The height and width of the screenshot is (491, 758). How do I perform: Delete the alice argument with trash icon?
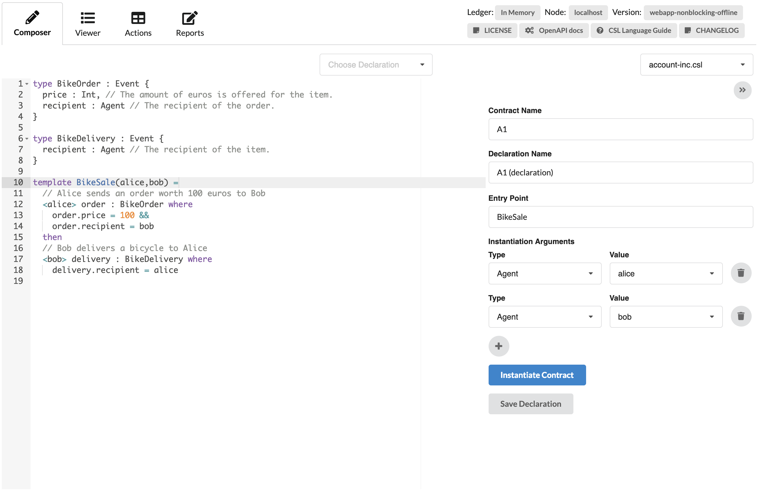(740, 273)
